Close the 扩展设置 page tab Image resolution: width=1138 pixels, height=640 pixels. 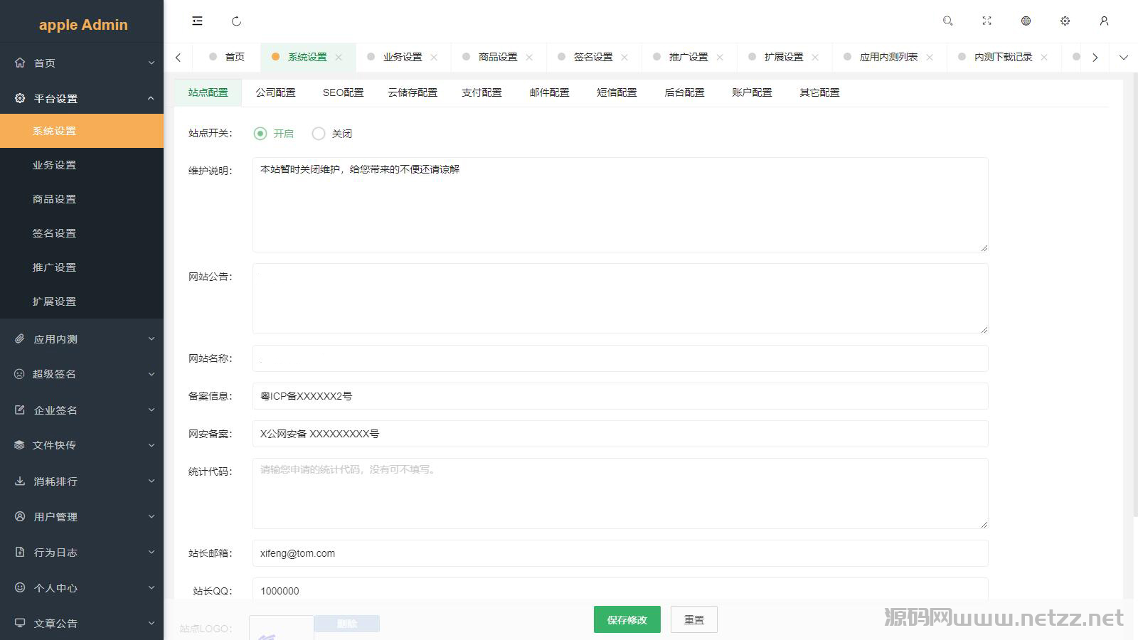click(815, 57)
